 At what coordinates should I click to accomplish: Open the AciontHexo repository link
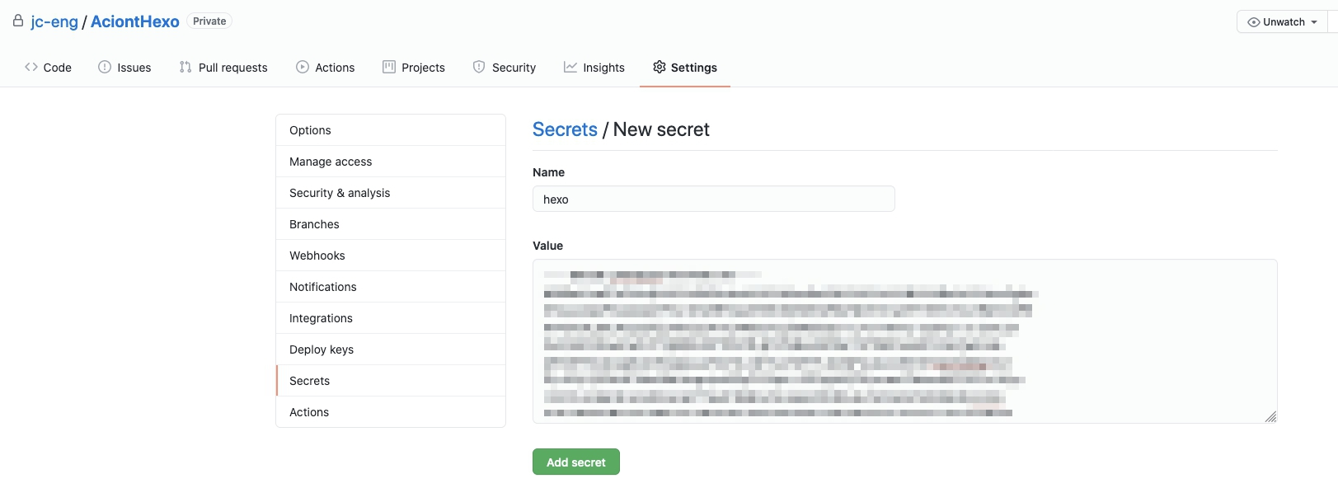click(x=135, y=22)
